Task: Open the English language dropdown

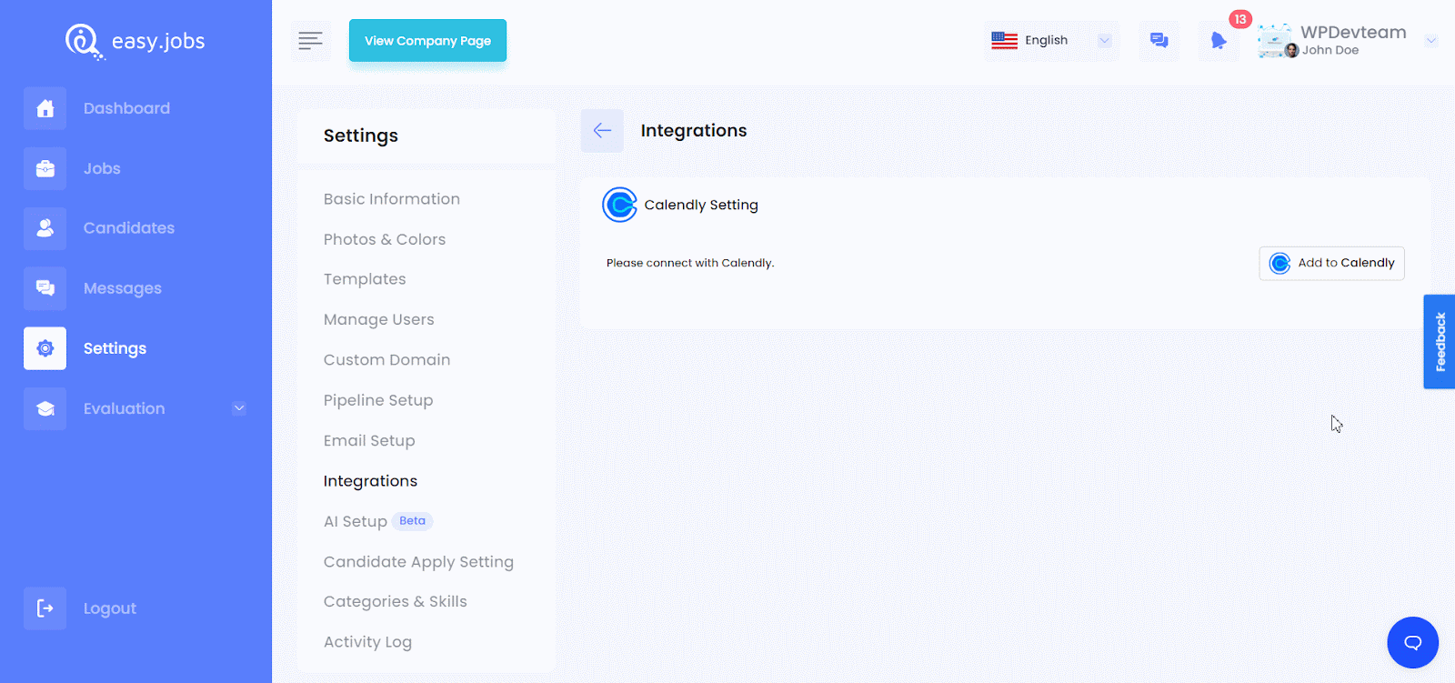Action: coord(1051,41)
